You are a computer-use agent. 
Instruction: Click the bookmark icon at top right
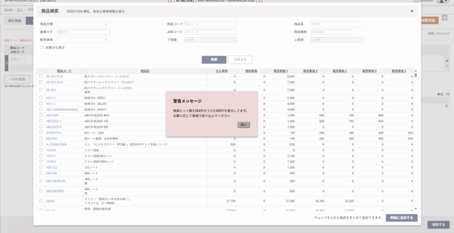coord(444,18)
